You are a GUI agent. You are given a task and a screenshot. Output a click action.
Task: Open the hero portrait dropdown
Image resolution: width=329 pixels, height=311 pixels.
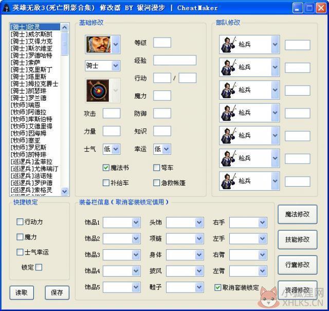116,45
